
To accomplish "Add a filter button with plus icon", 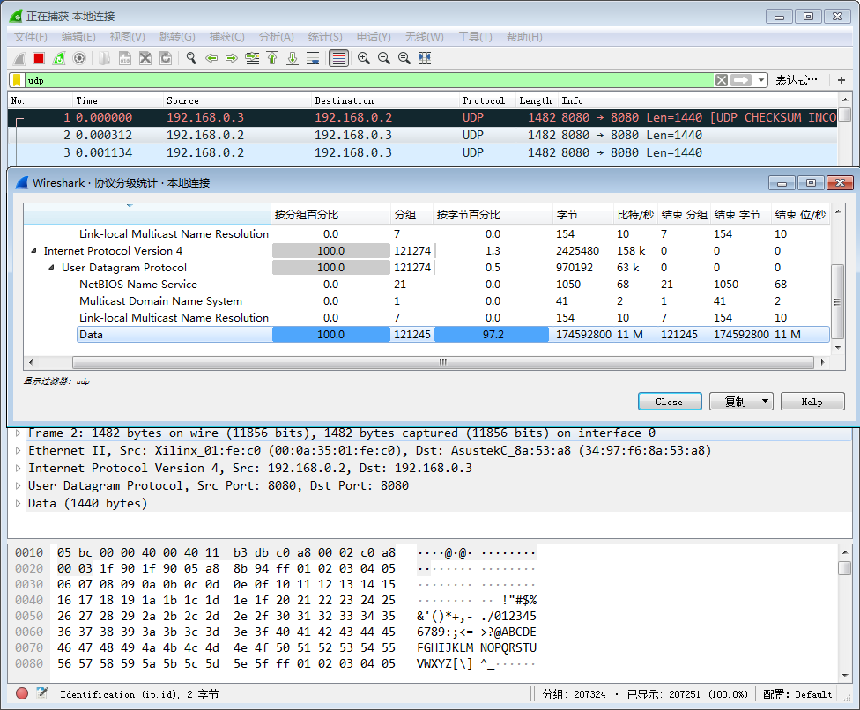I will 841,80.
